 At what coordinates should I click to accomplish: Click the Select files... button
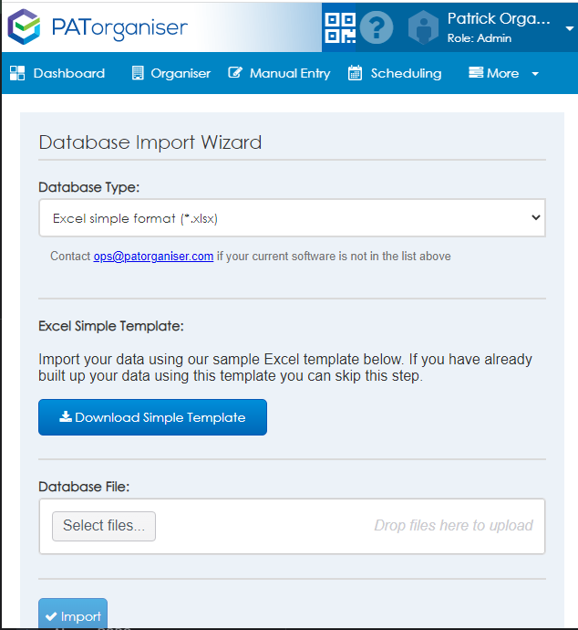[104, 526]
